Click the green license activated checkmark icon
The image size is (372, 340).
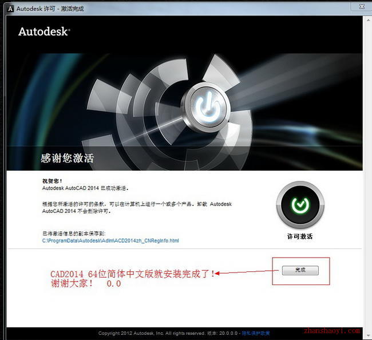[300, 205]
